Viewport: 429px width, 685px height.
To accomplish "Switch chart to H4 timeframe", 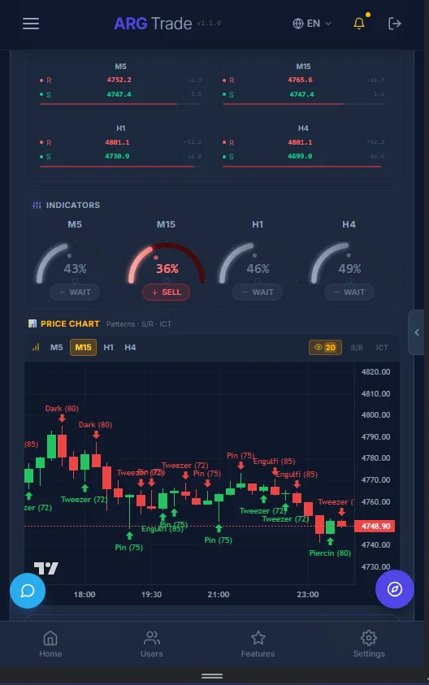I will (x=130, y=347).
